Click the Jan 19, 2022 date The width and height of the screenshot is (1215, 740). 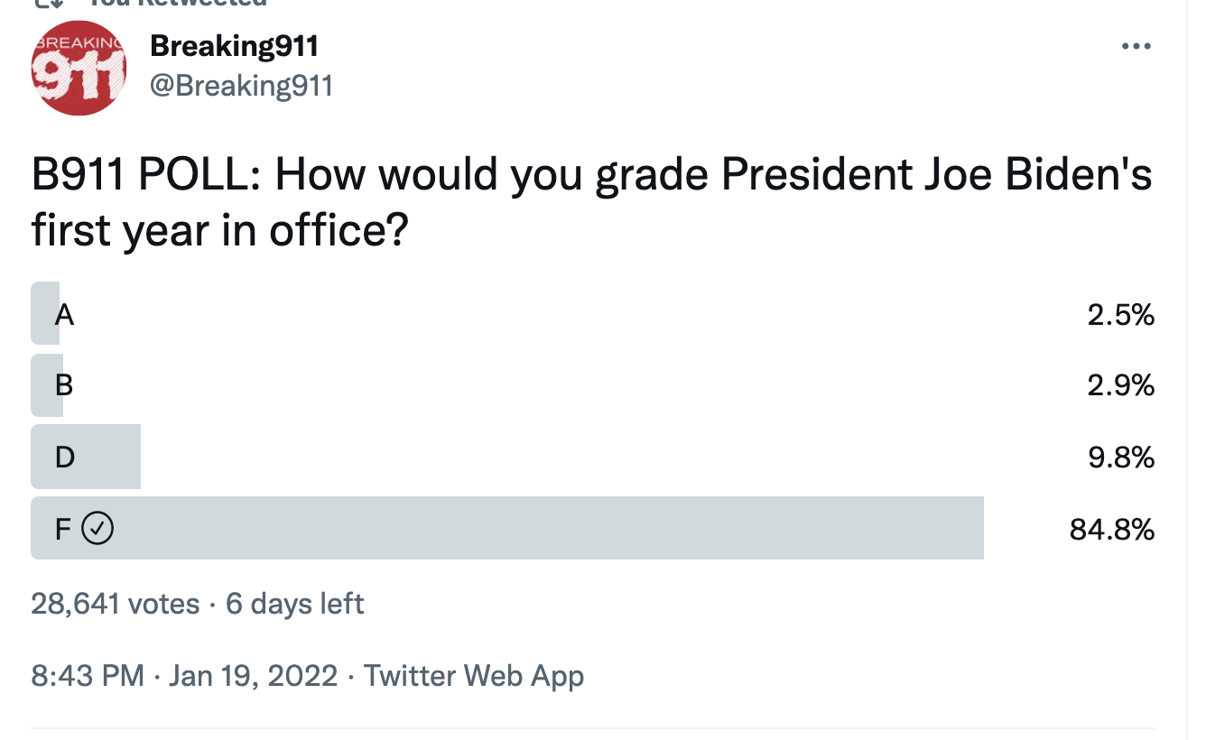(253, 676)
